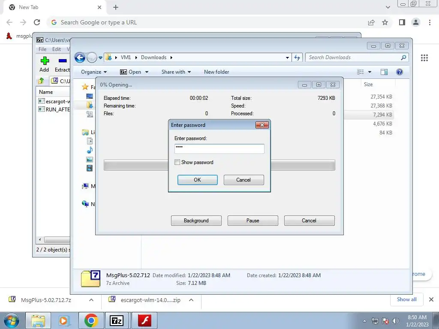The width and height of the screenshot is (439, 329).
Task: Select the escargot file in 7-Zip list
Action: tap(54, 101)
